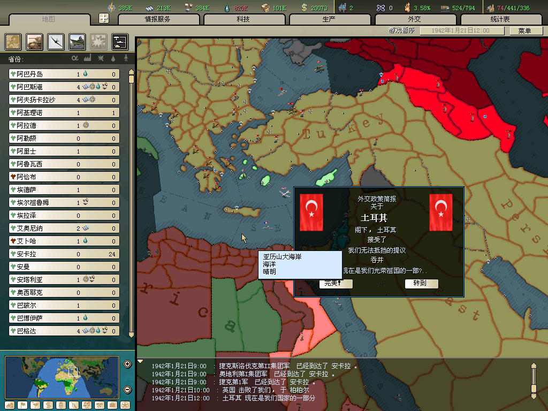Open the 菜单 button

[x=526, y=31]
